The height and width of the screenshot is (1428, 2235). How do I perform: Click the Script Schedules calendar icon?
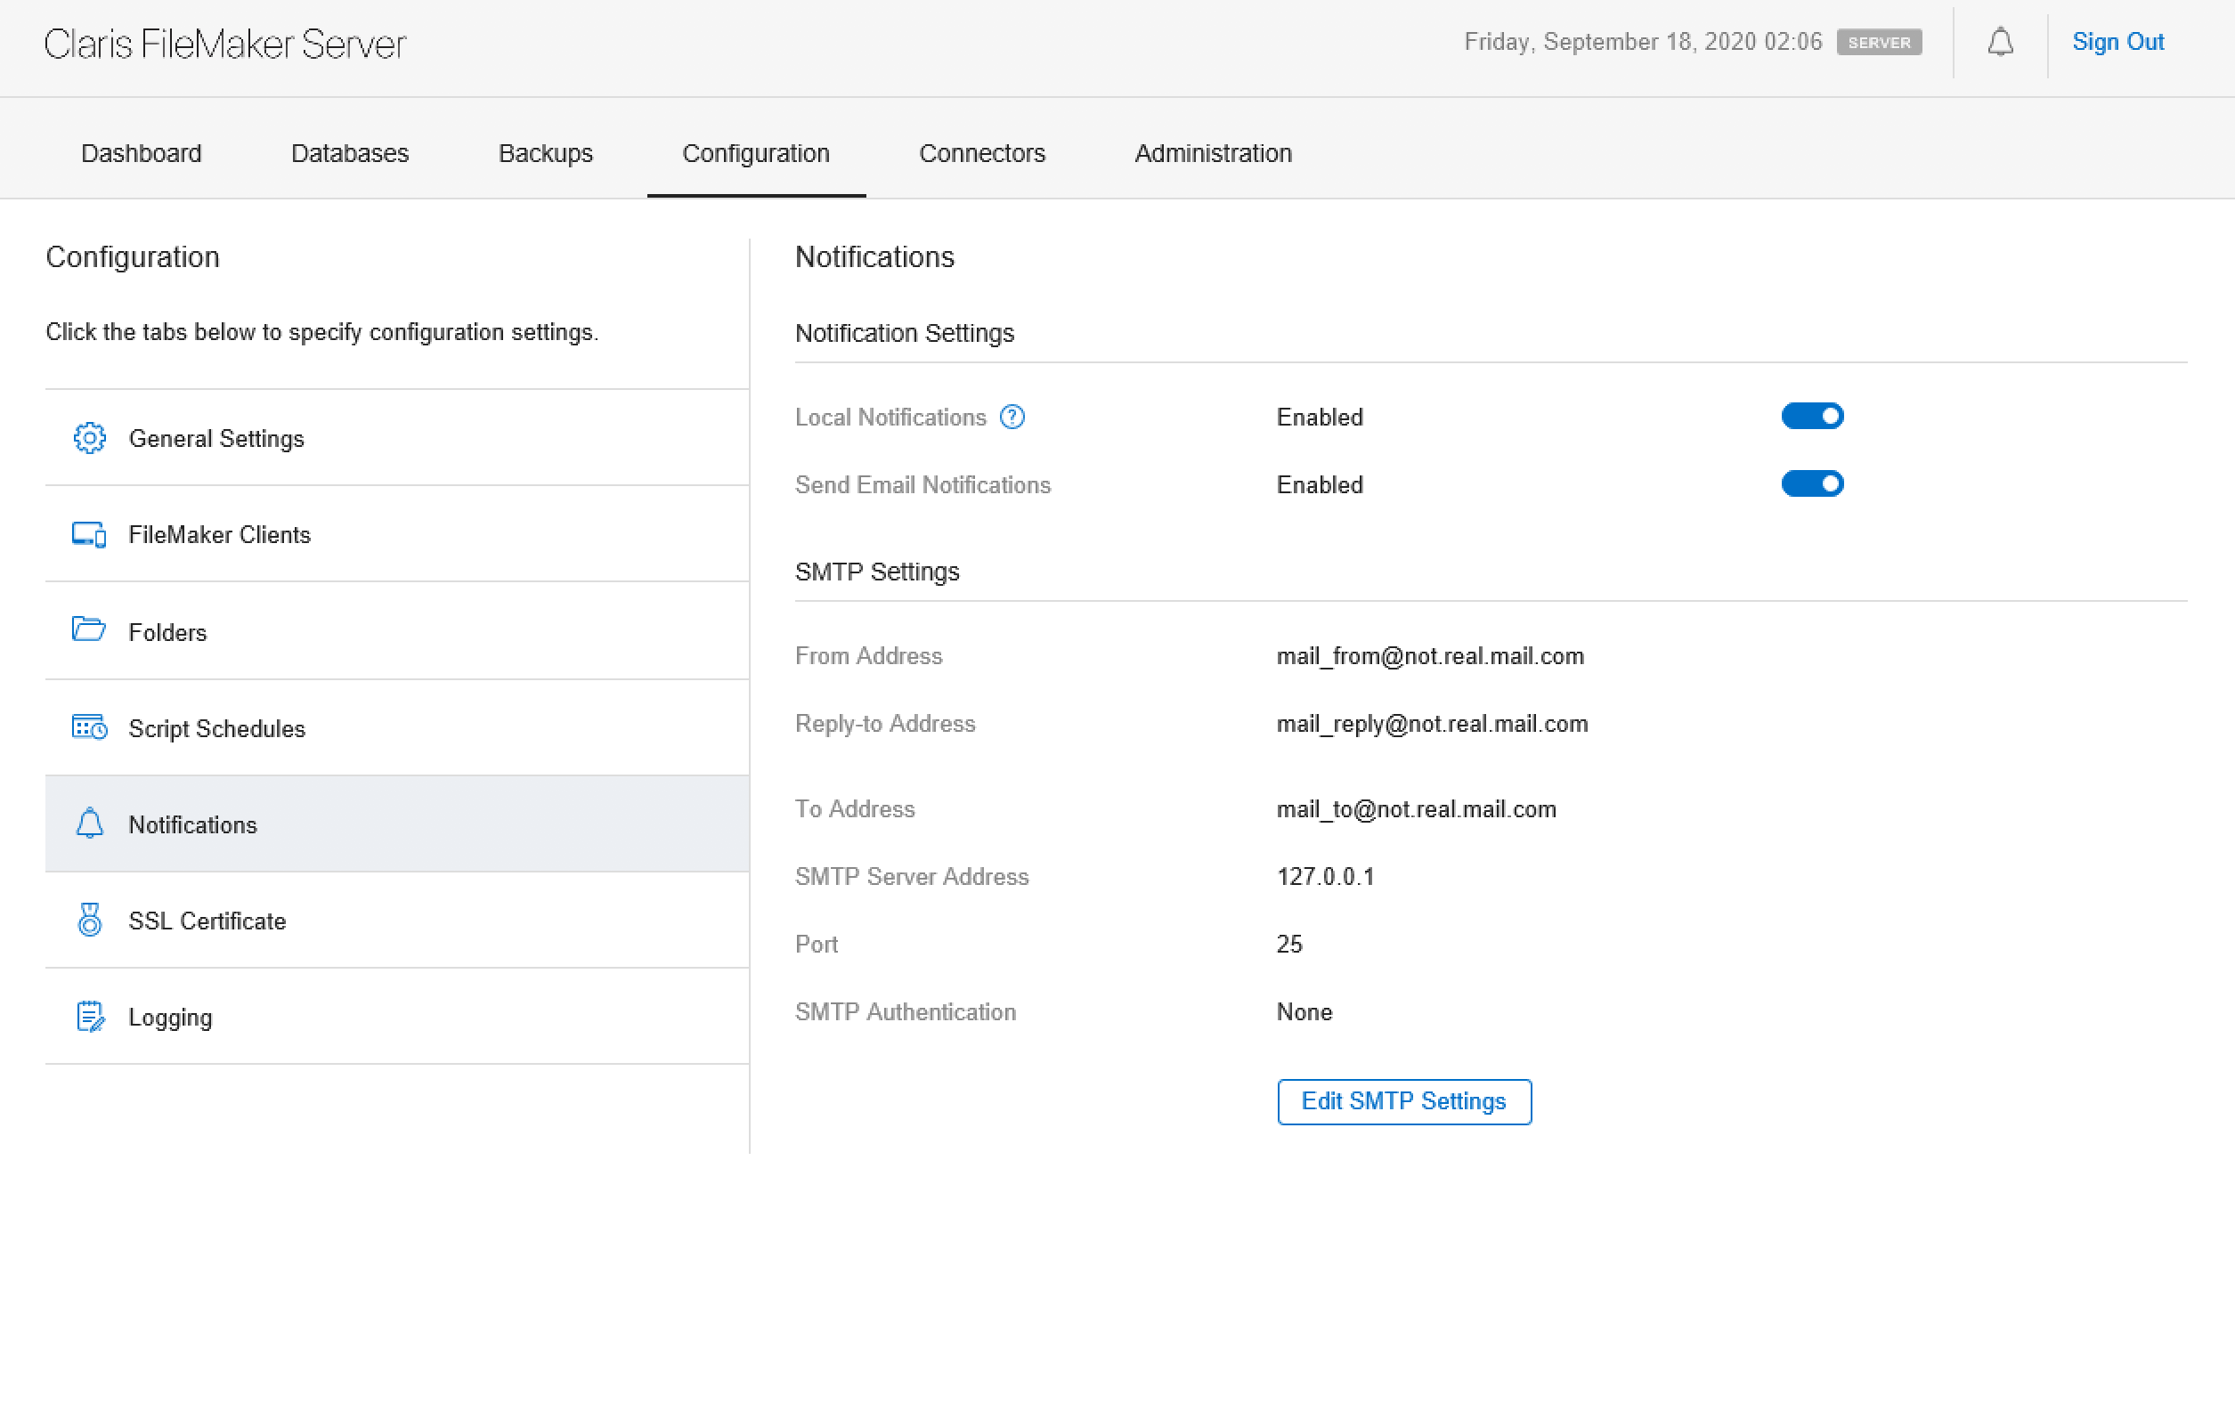pyautogui.click(x=89, y=727)
